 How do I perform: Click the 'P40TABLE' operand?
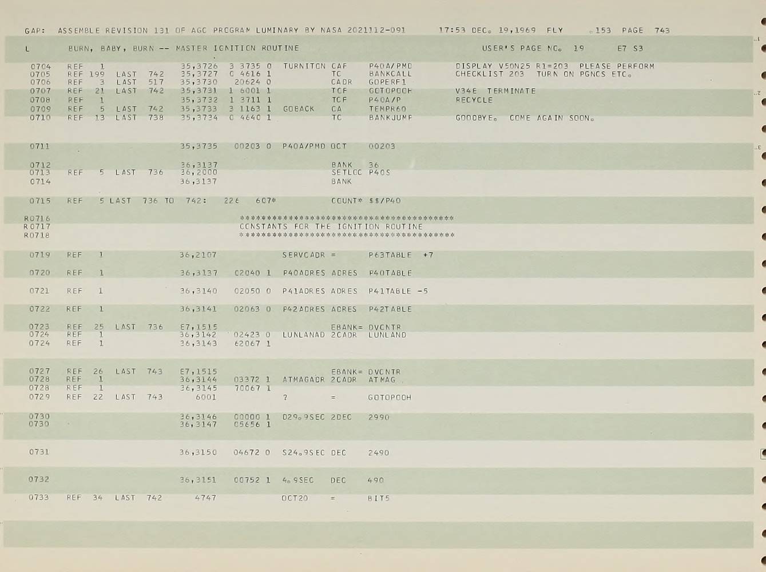pos(391,273)
